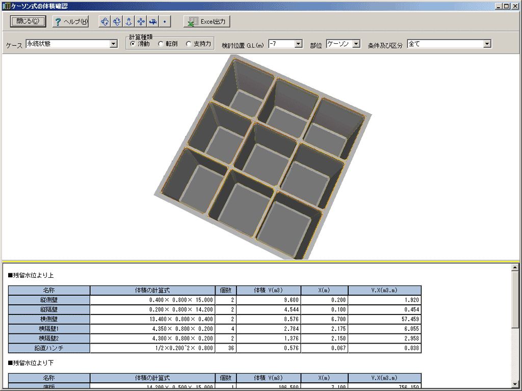Click the volume value 9.600
This screenshot has height=391, width=522.
coord(269,300)
